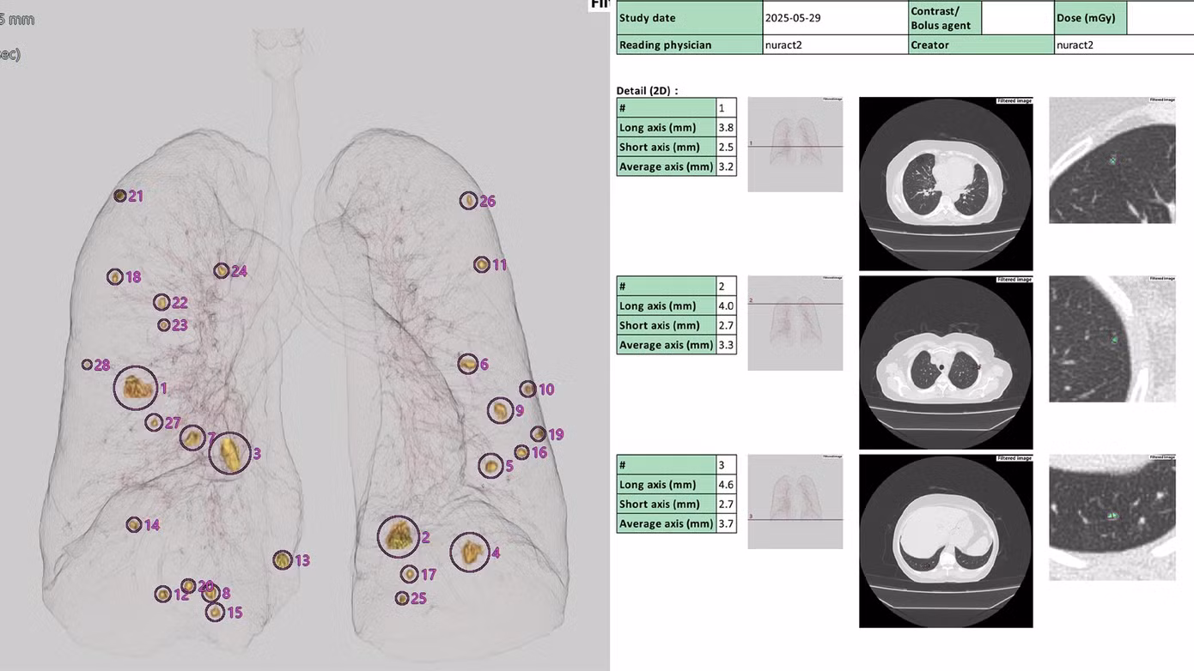
Task: Choose nodule marker 6 in the lung view
Action: coord(468,364)
